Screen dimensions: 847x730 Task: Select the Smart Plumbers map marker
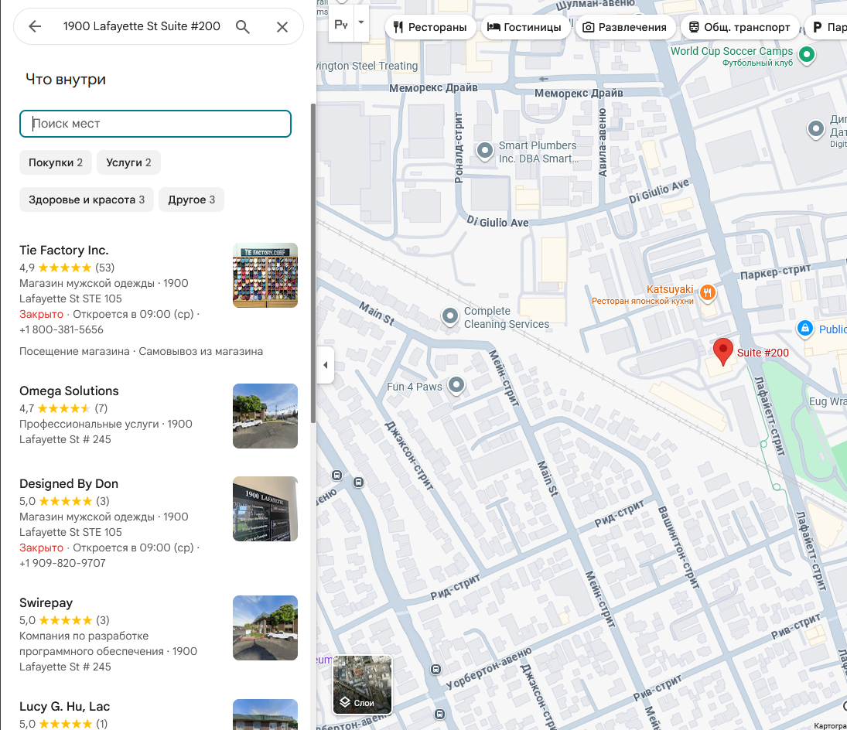[485, 150]
